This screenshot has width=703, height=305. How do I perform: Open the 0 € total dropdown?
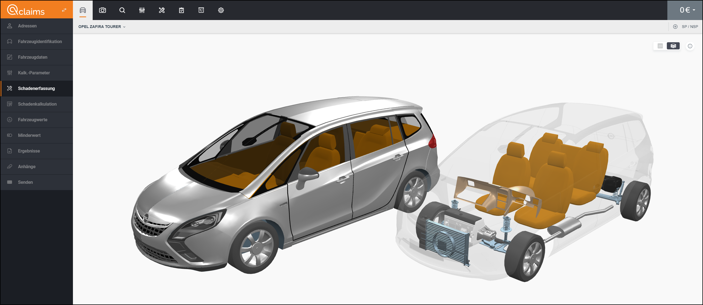687,10
